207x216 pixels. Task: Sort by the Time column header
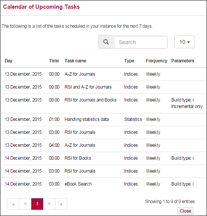[x=54, y=61]
